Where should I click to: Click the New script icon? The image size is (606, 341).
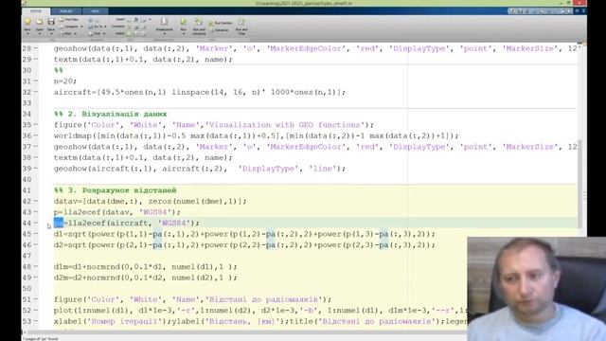(x=27, y=21)
